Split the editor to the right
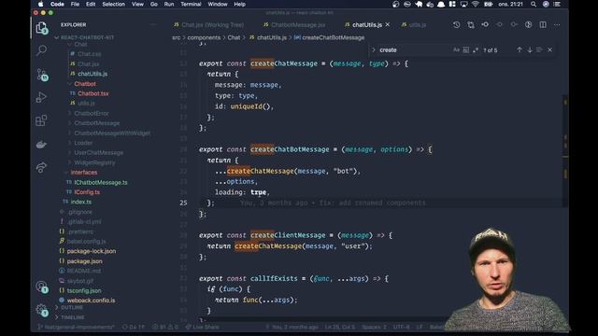 [x=543, y=25]
